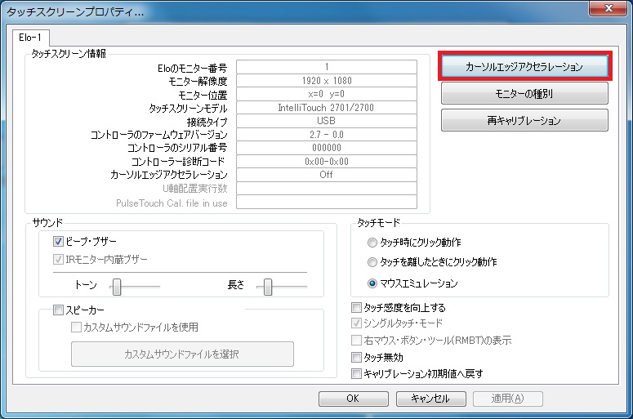Click the キャンセル button
633x419 pixels.
click(x=430, y=399)
